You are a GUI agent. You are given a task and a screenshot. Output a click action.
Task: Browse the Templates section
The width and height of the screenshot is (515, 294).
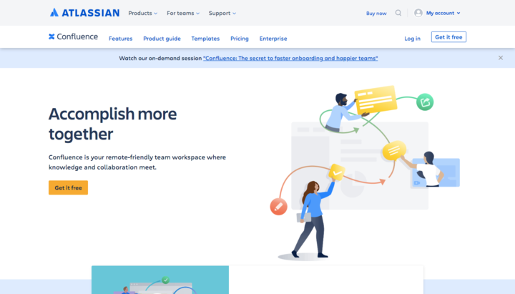click(205, 39)
